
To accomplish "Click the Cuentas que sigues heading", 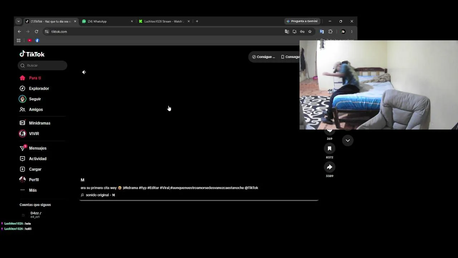I will click(x=35, y=205).
